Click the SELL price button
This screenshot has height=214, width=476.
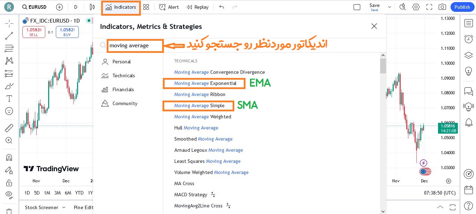pyautogui.click(x=33, y=32)
